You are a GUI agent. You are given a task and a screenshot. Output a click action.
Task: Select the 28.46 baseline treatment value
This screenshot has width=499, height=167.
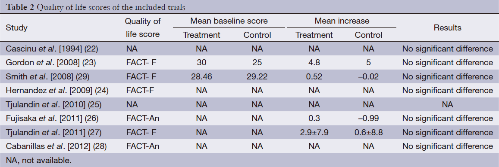click(202, 77)
